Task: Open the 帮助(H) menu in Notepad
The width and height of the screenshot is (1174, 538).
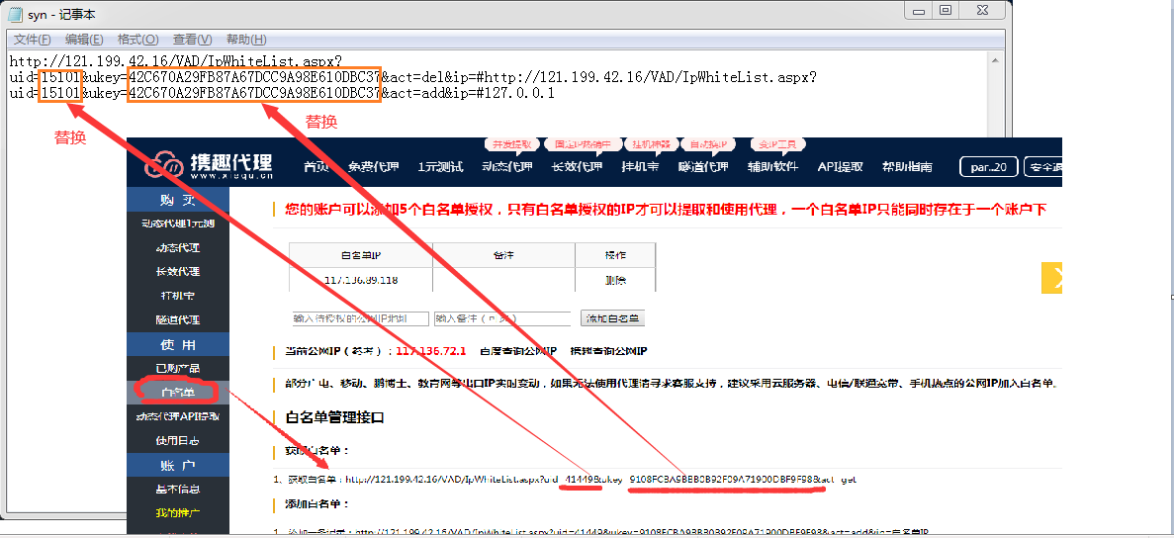Action: (x=246, y=39)
